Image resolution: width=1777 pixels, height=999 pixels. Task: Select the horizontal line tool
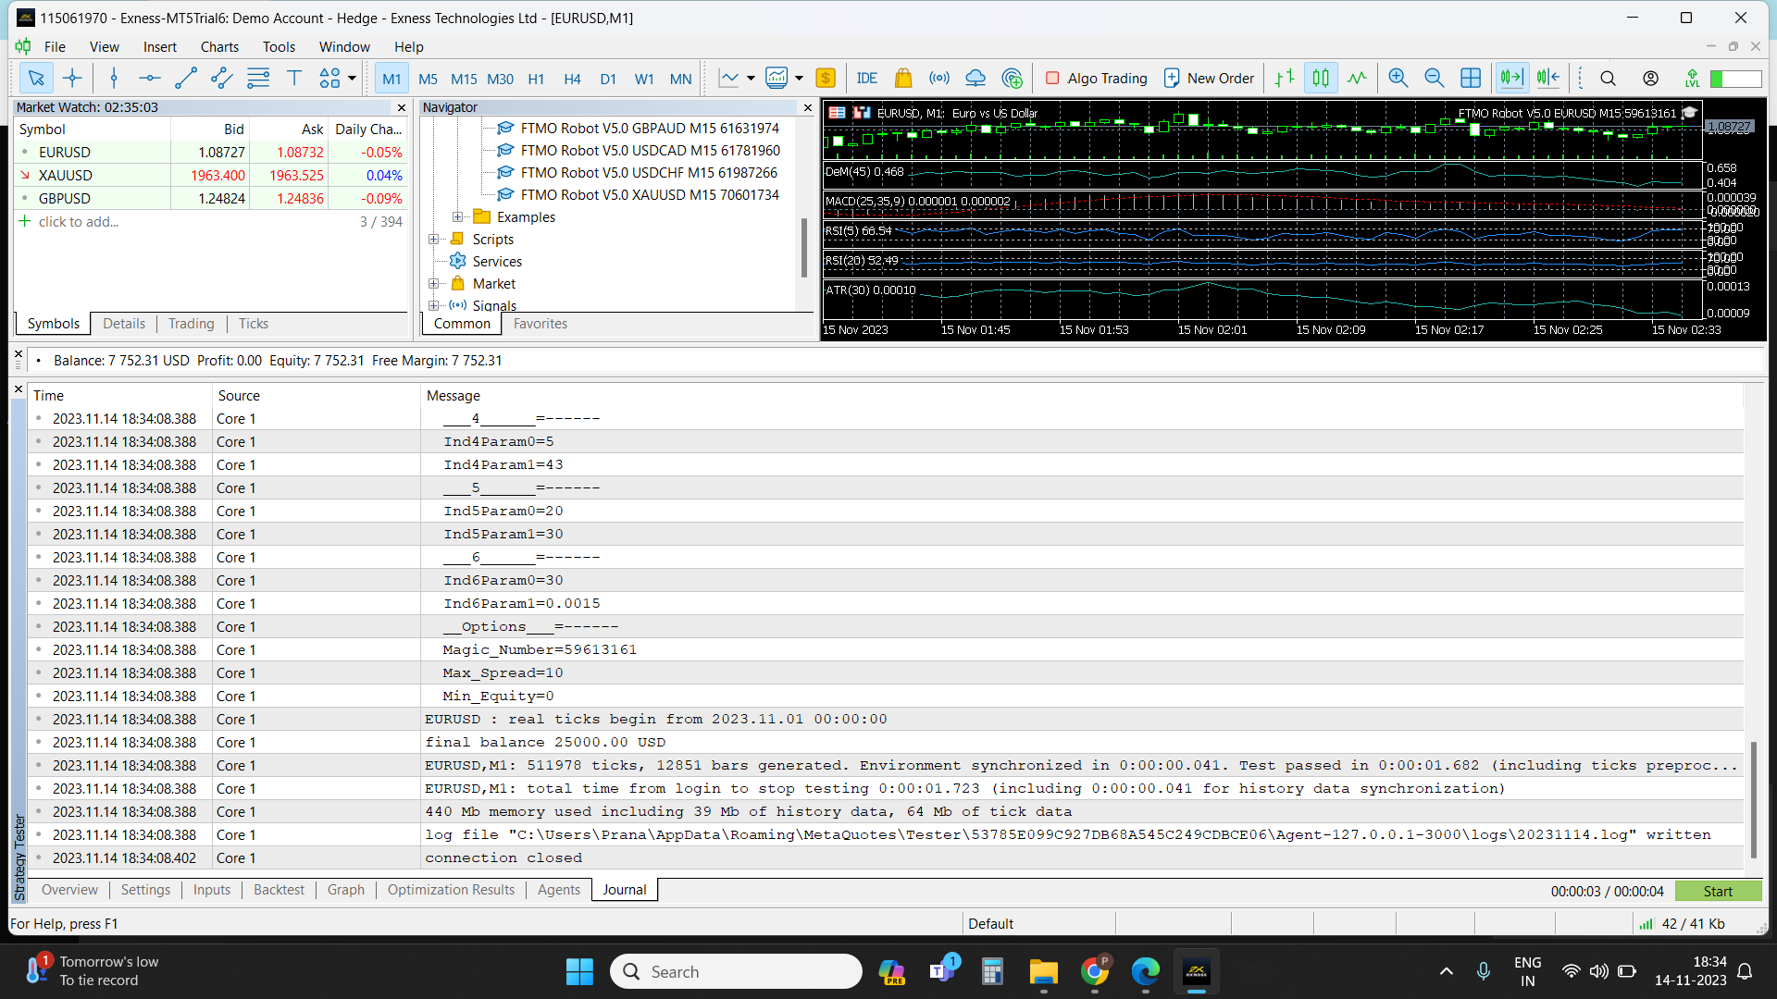coord(150,79)
